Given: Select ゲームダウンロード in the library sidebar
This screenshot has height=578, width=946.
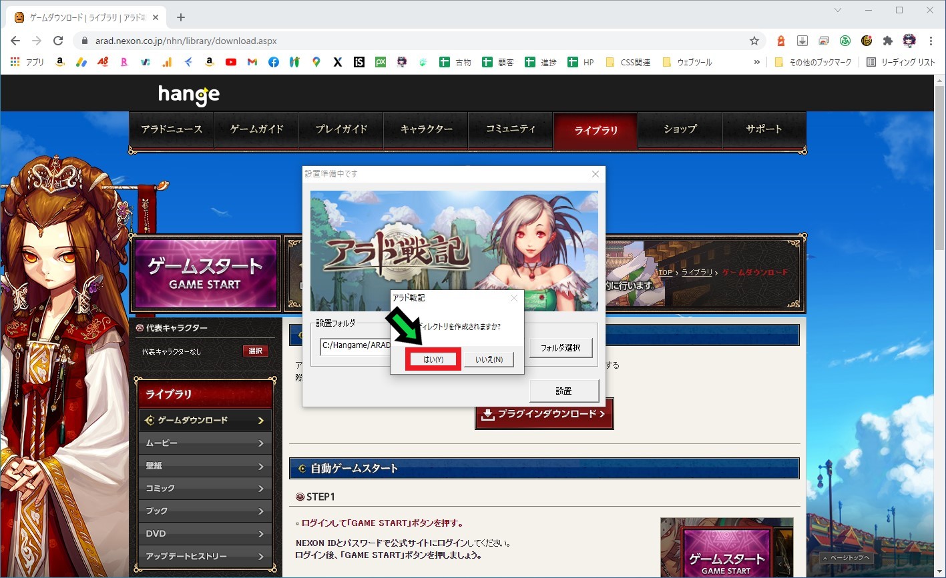Looking at the screenshot, I should pyautogui.click(x=205, y=421).
